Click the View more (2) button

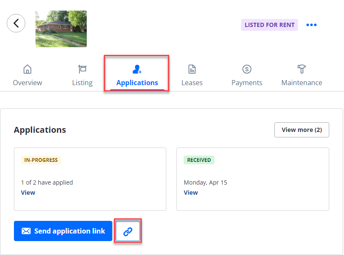(301, 130)
